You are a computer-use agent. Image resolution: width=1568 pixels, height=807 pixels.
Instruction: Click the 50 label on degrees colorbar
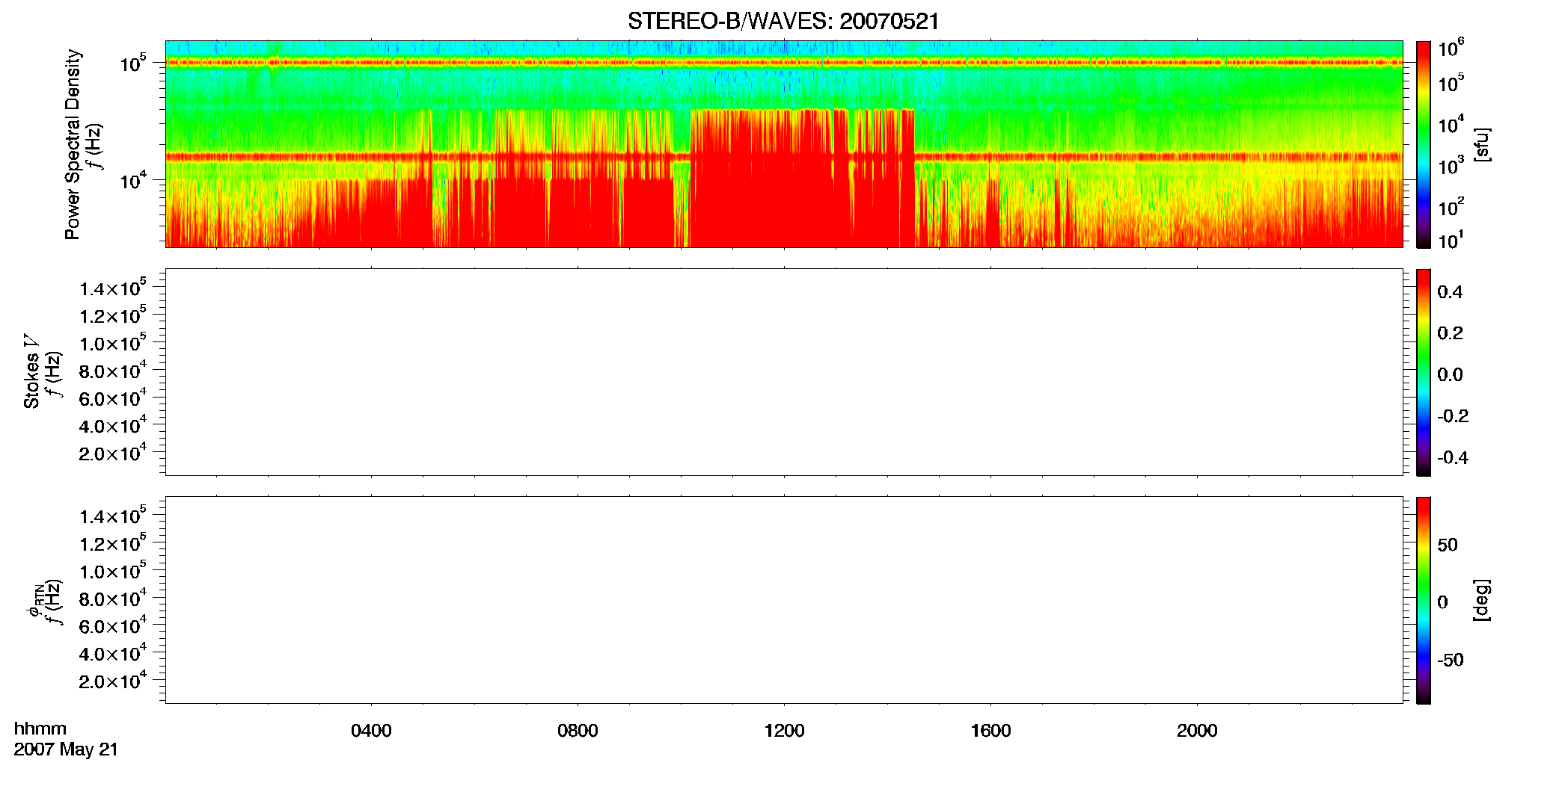pyautogui.click(x=1448, y=545)
